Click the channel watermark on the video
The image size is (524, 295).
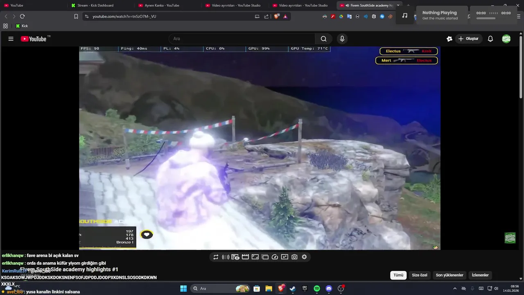(510, 238)
